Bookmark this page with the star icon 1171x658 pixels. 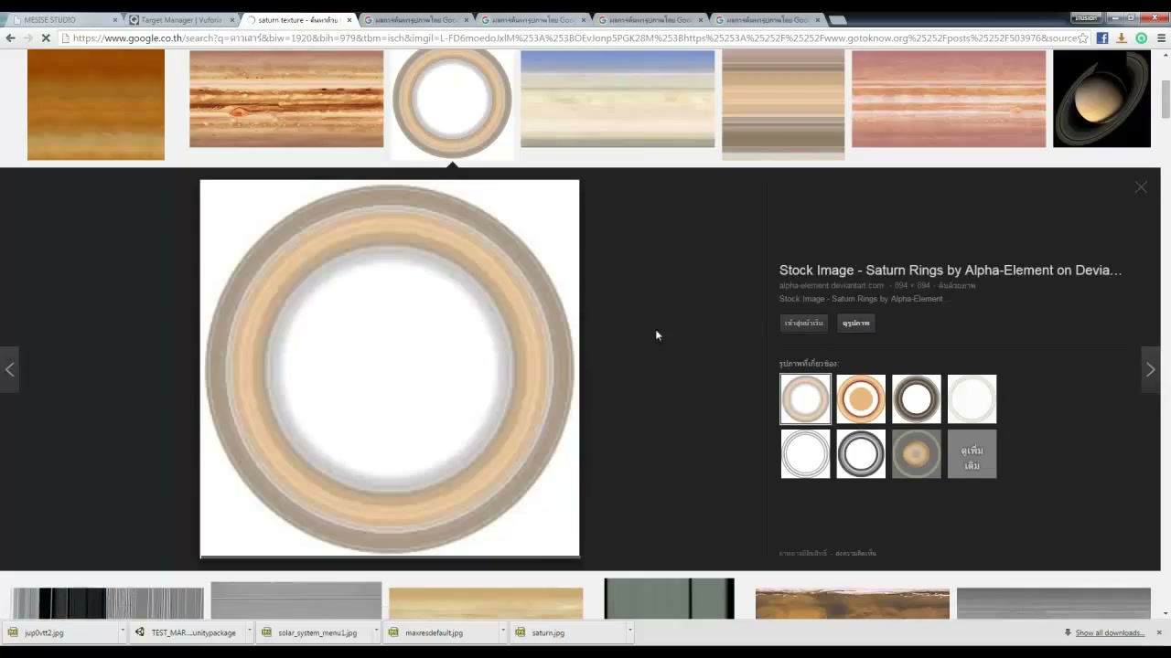point(1083,37)
